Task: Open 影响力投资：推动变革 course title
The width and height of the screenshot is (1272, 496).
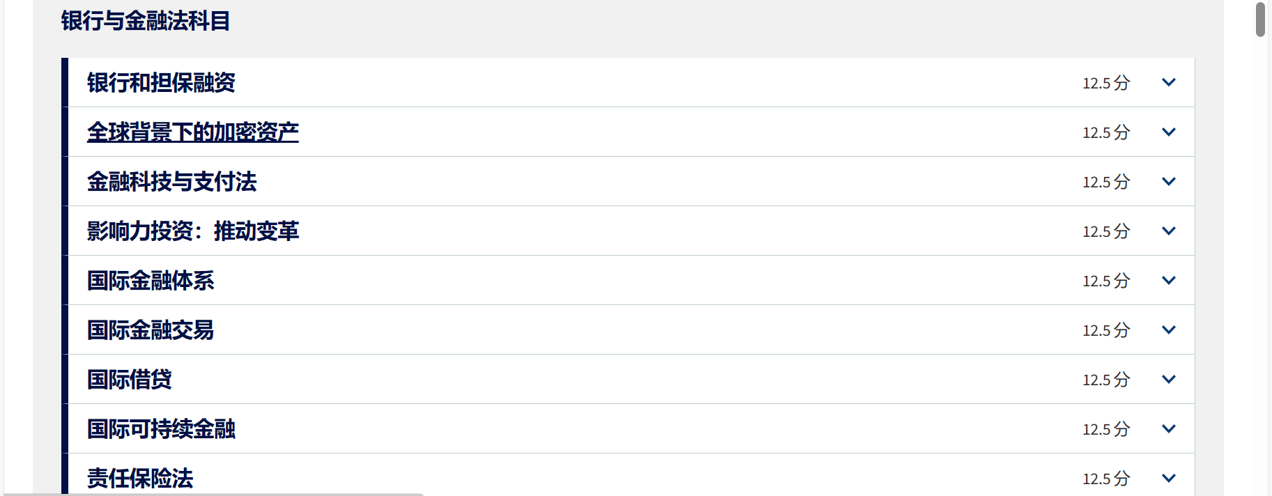Action: point(192,231)
